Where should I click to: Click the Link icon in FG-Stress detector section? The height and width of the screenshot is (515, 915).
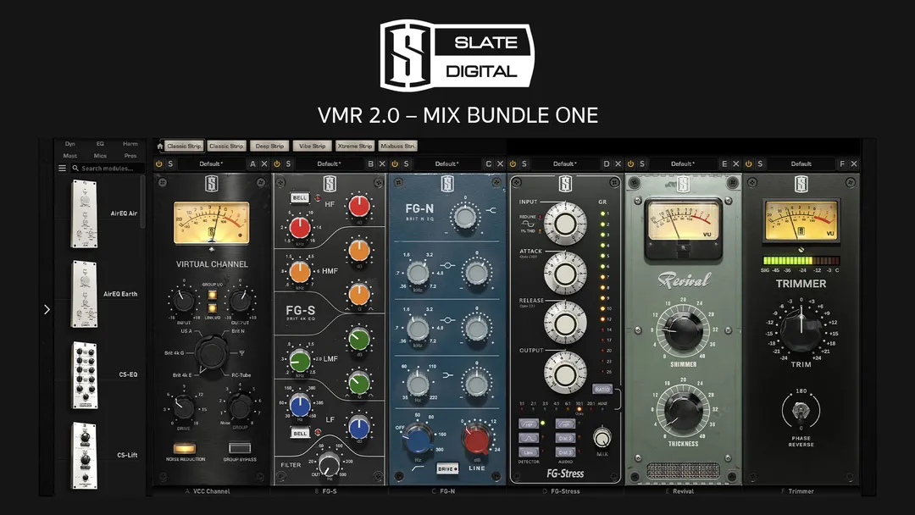tap(529, 451)
